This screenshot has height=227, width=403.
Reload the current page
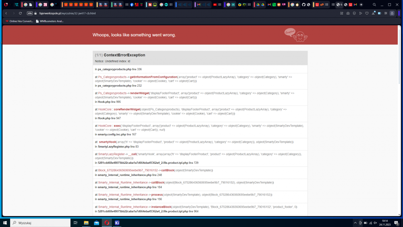20,13
